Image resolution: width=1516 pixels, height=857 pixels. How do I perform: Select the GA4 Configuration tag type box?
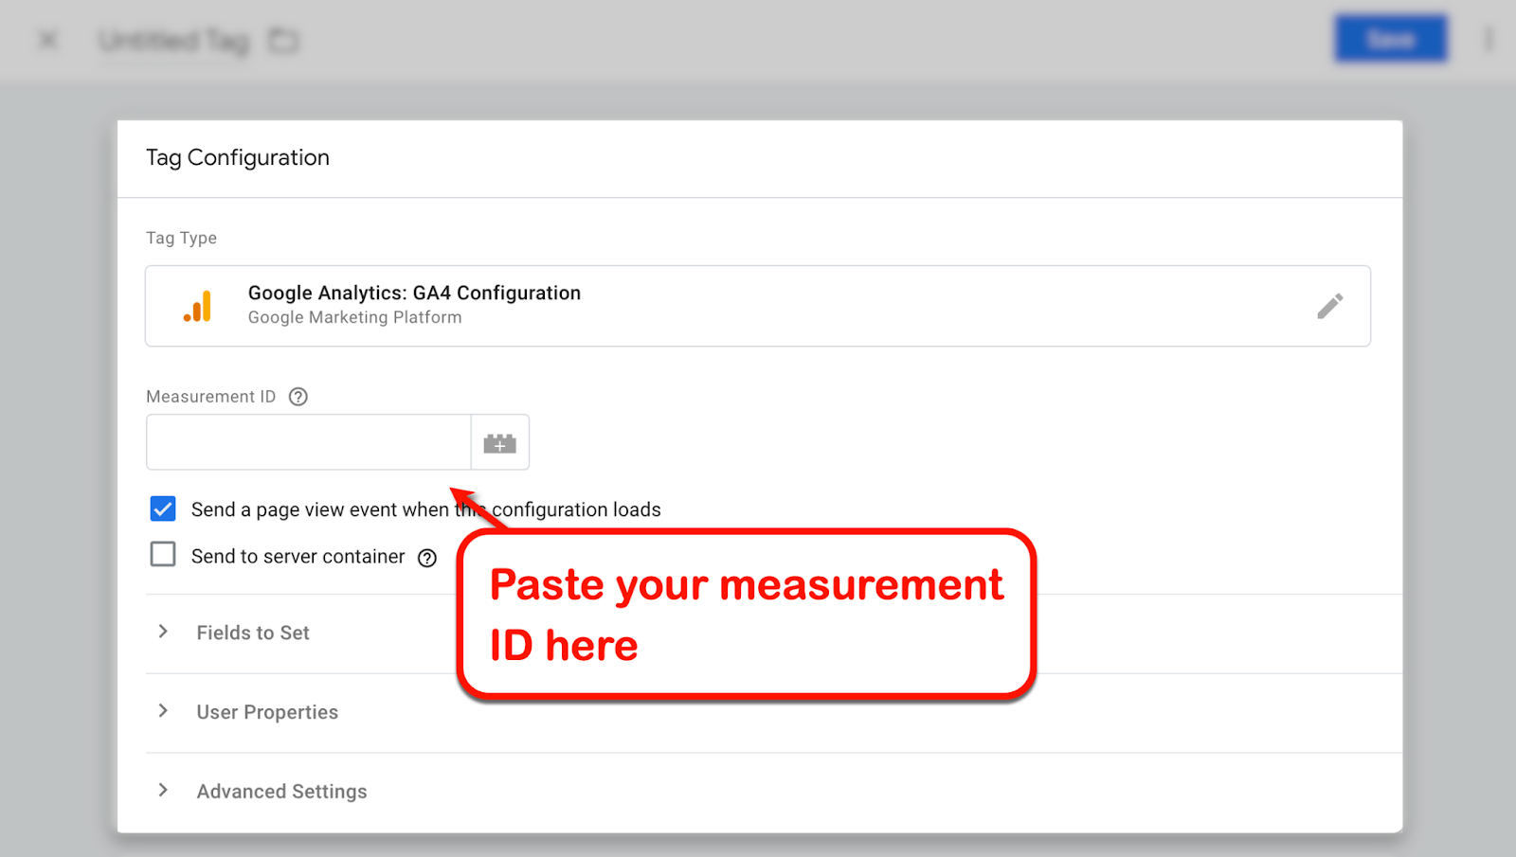[x=758, y=306]
